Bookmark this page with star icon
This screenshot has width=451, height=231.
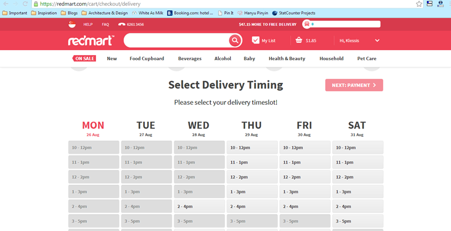(x=419, y=4)
